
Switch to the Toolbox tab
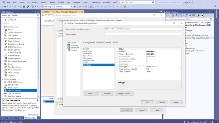[20, 118]
